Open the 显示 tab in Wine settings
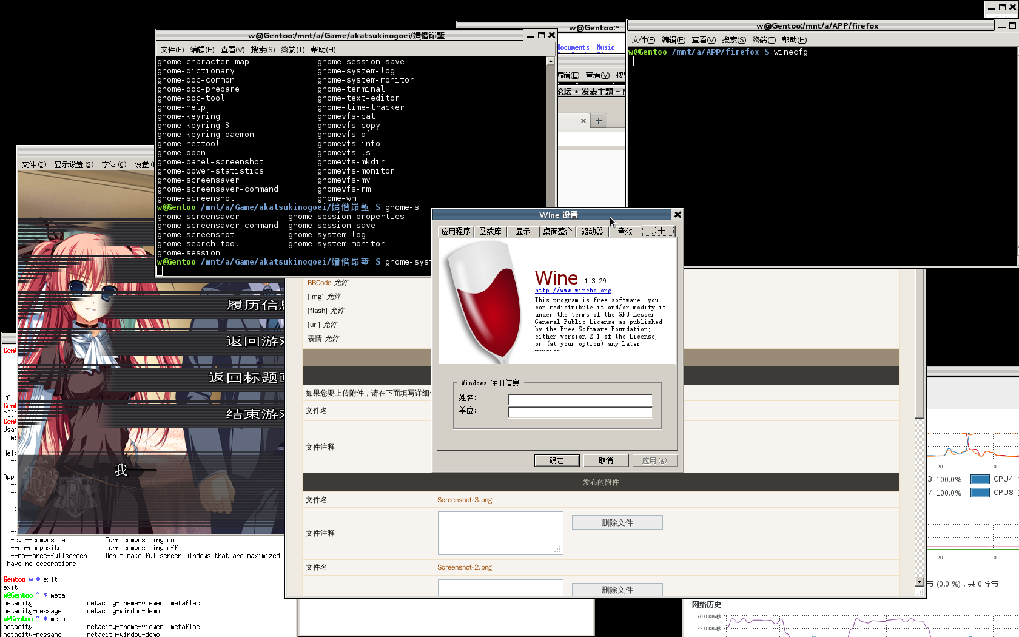The image size is (1019, 637). pyautogui.click(x=523, y=231)
